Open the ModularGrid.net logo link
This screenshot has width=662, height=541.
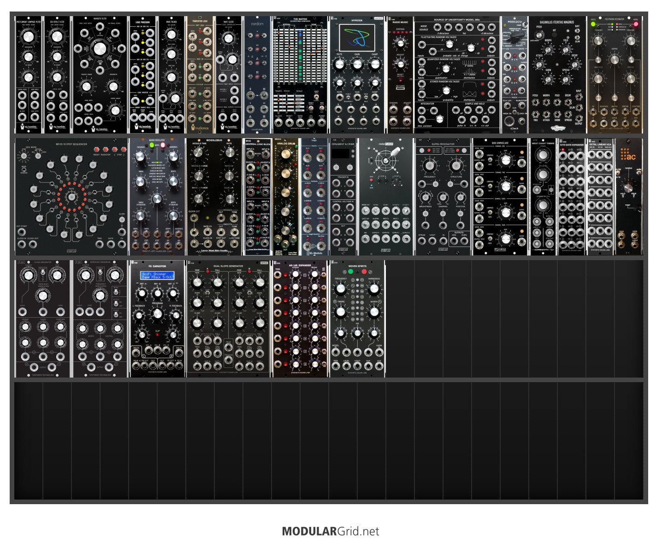331,531
